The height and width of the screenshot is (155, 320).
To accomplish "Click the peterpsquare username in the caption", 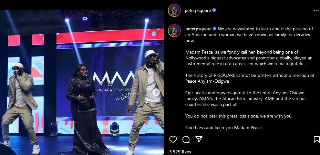I will click(198, 29).
